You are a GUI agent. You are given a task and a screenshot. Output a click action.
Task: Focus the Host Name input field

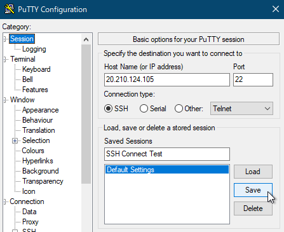click(x=167, y=79)
